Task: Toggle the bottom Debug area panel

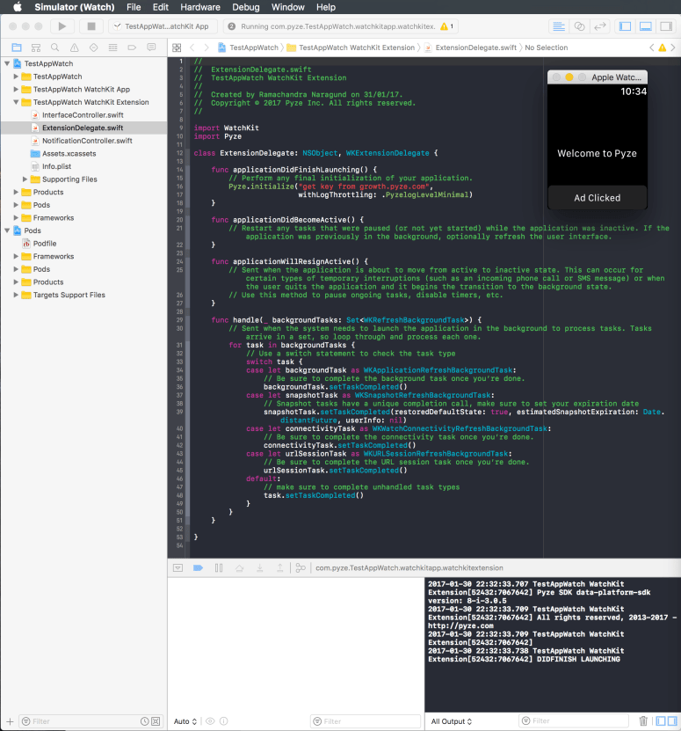Action: (645, 26)
